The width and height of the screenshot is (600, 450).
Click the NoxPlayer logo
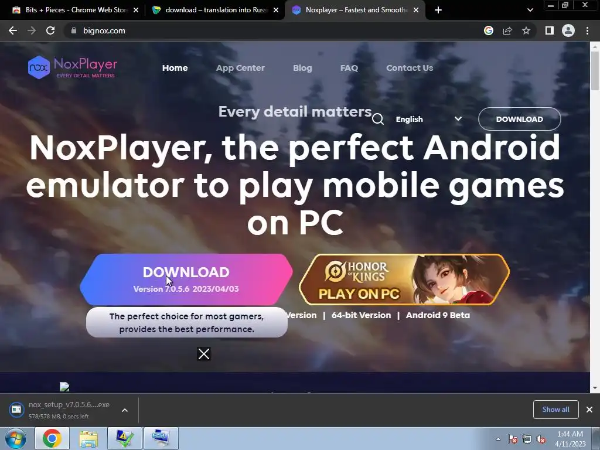[72, 67]
